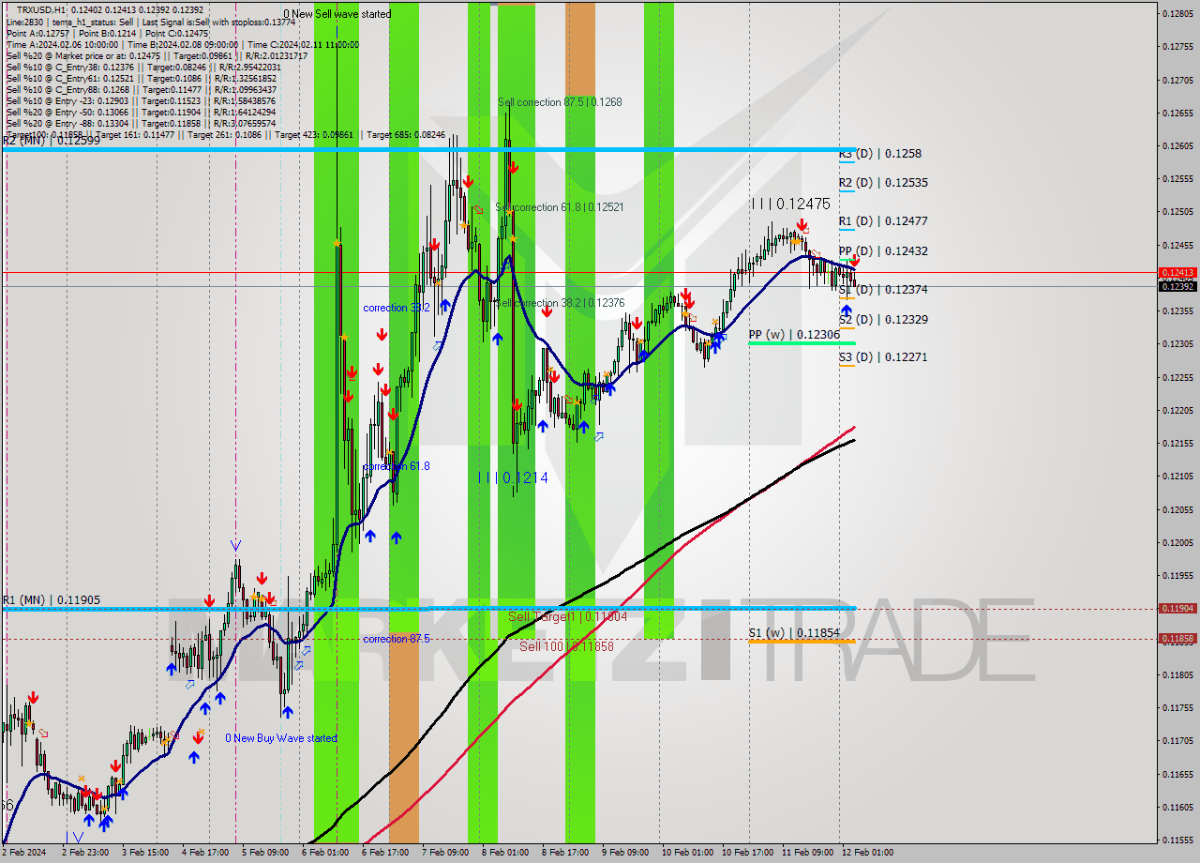This screenshot has height=863, width=1200.
Task: Select the '0 New Sell wave started' label
Action: [x=337, y=14]
